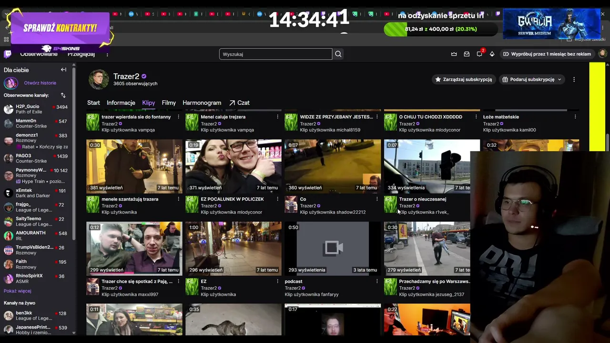Open user profile avatar menu
Image resolution: width=610 pixels, height=343 pixels.
(603, 54)
